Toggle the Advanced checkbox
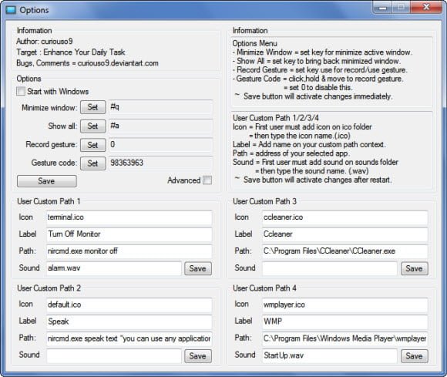Viewport: 447px width, 377px height. 207,180
